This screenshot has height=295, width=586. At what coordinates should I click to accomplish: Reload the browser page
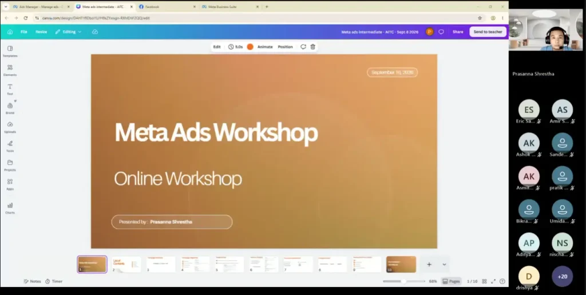point(25,18)
